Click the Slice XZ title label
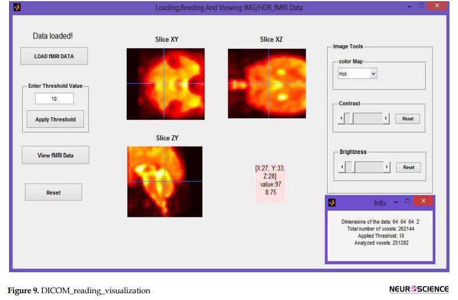 tap(272, 40)
